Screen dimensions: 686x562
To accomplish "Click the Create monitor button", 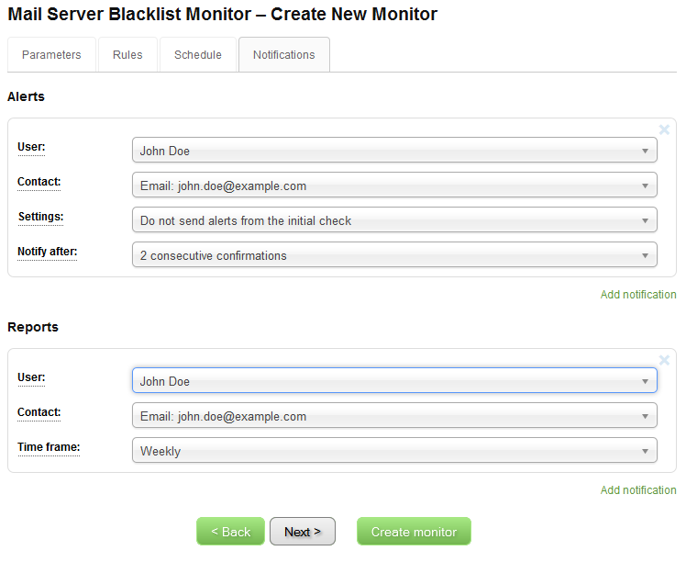I will [x=414, y=532].
